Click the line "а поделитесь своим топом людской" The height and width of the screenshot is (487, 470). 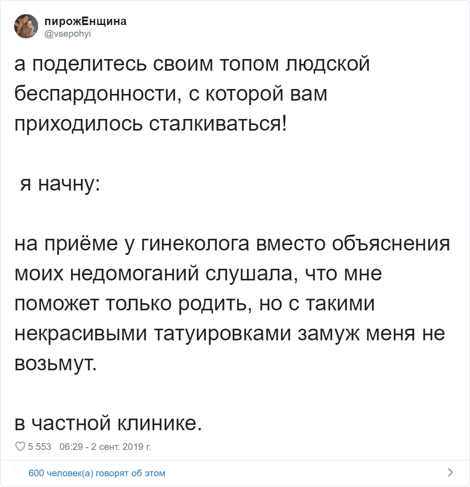[x=192, y=65]
